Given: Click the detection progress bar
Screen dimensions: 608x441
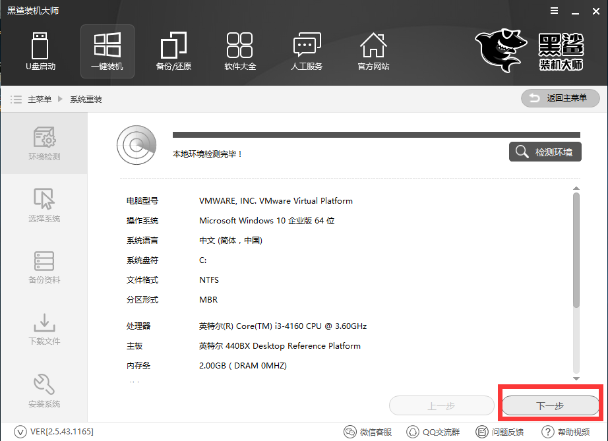Looking at the screenshot, I should 376,135.
